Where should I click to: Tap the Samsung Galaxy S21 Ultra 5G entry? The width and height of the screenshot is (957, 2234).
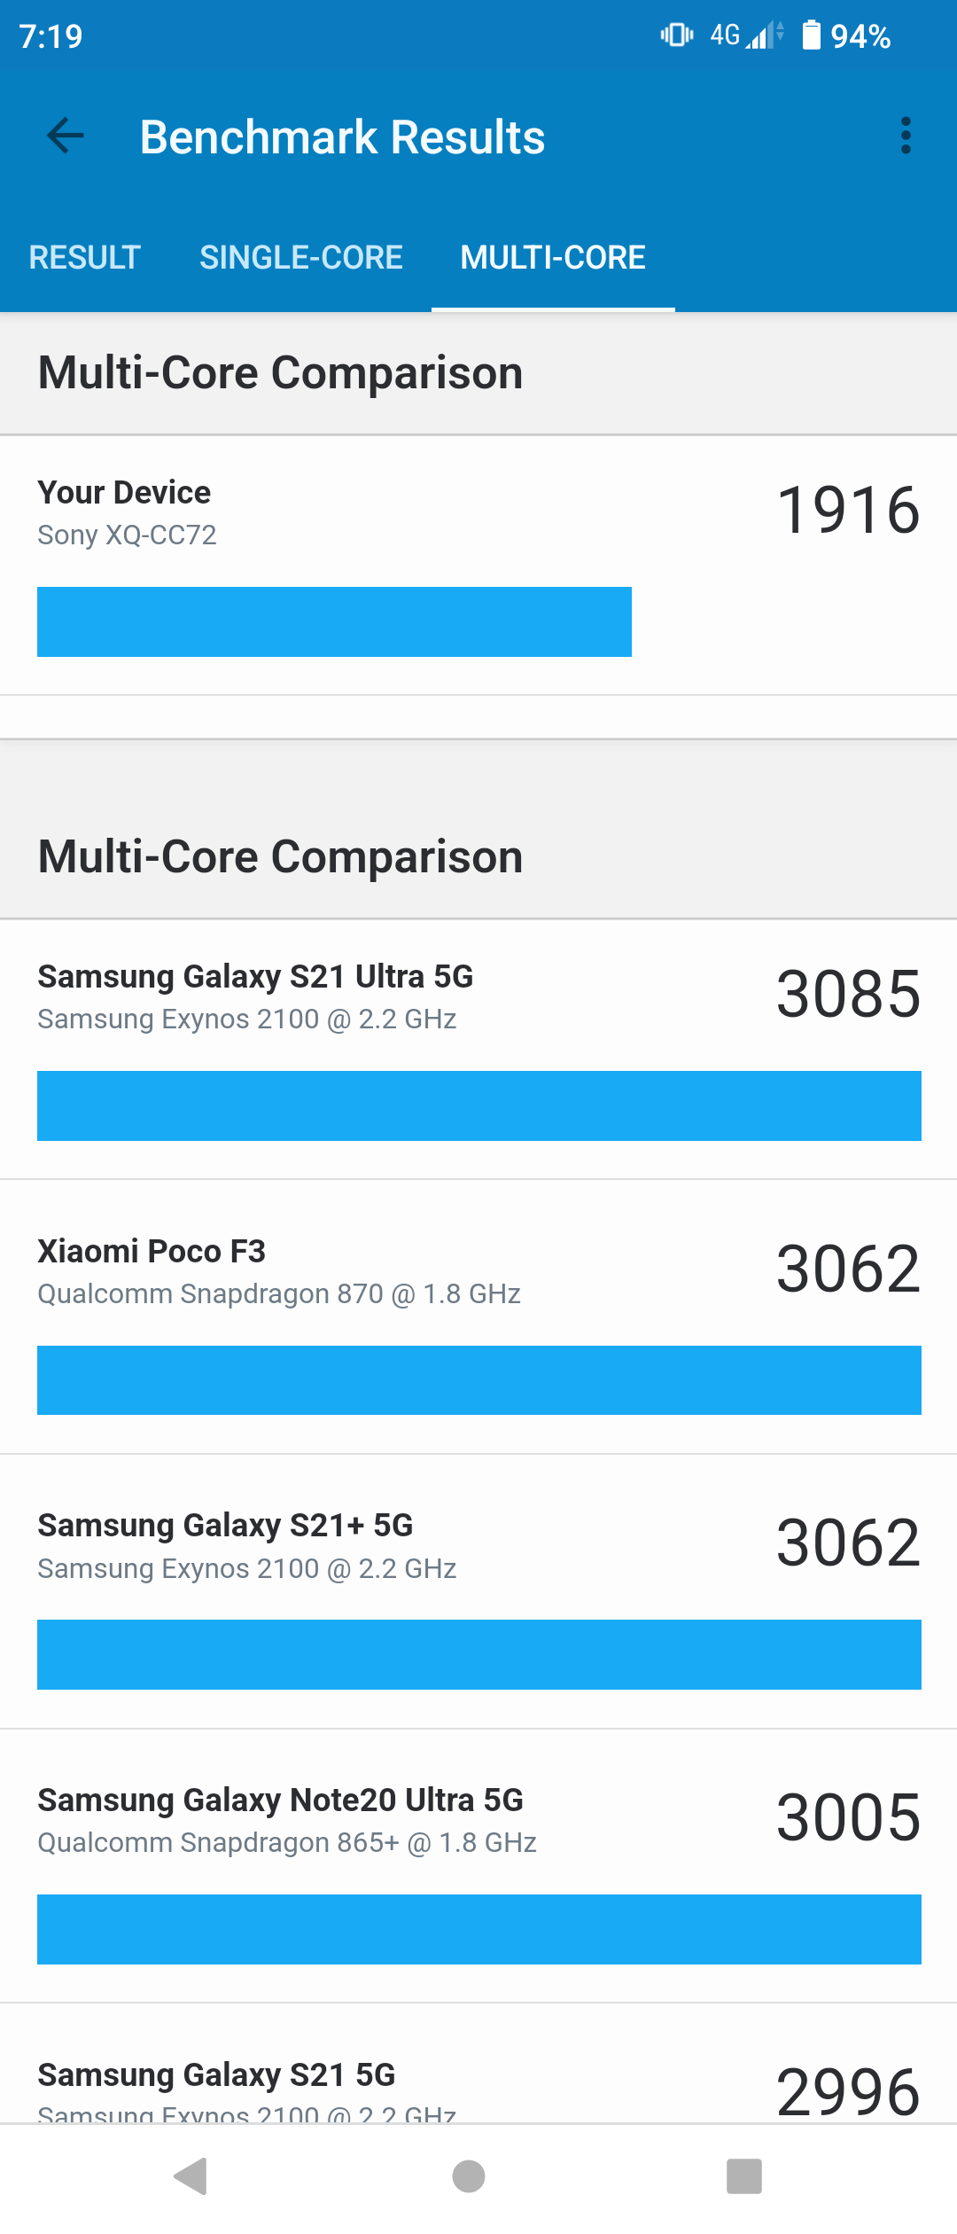(478, 1050)
